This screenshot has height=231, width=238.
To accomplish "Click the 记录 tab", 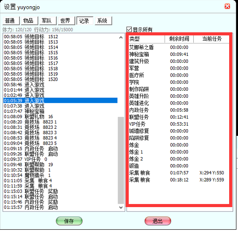I will pos(85,21).
